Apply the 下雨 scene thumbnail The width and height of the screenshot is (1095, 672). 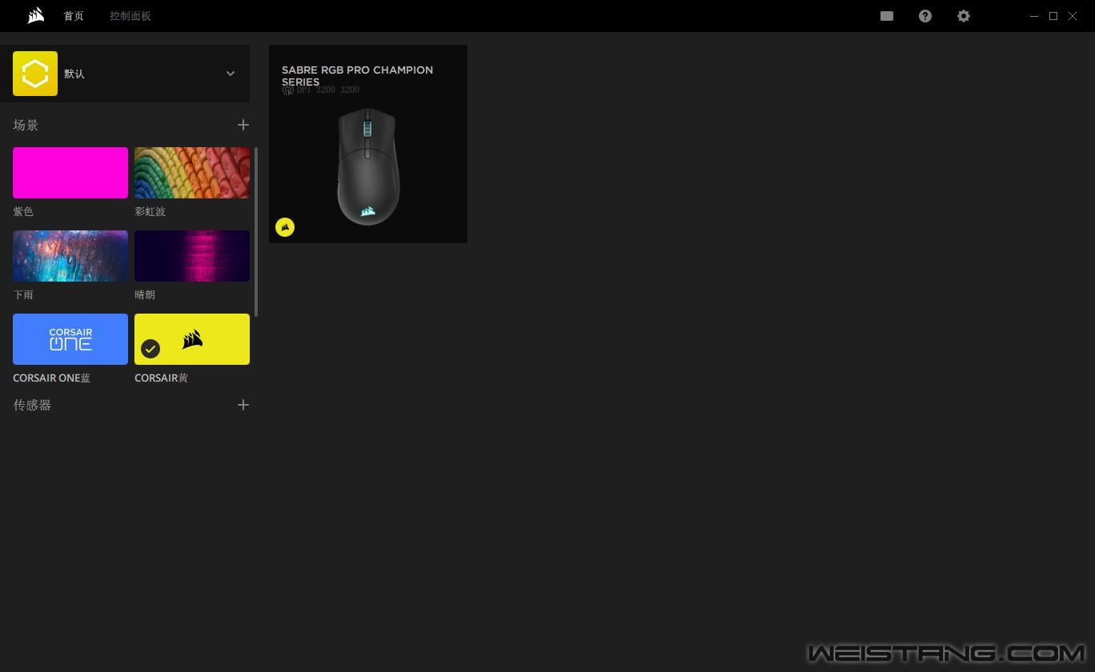70,256
